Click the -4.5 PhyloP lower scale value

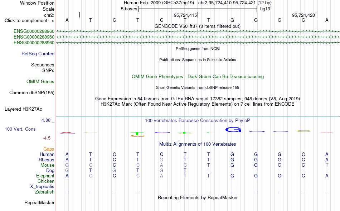click(x=47, y=138)
